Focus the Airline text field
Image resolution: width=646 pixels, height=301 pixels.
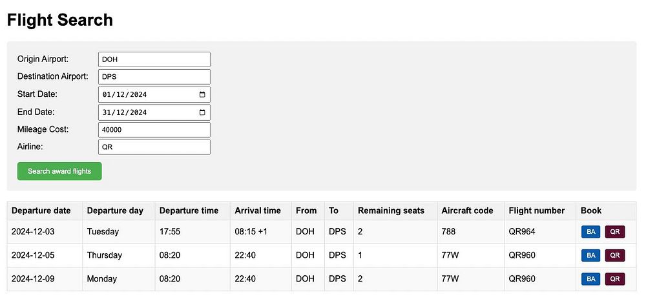click(x=154, y=147)
